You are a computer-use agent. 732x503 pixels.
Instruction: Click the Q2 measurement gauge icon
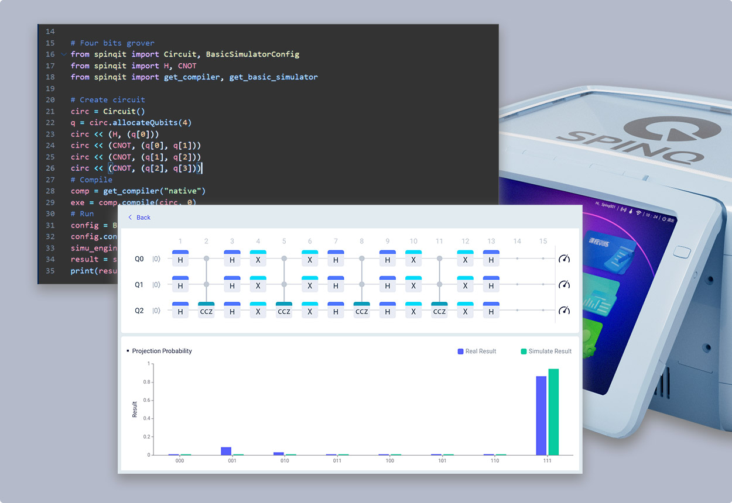click(x=564, y=311)
